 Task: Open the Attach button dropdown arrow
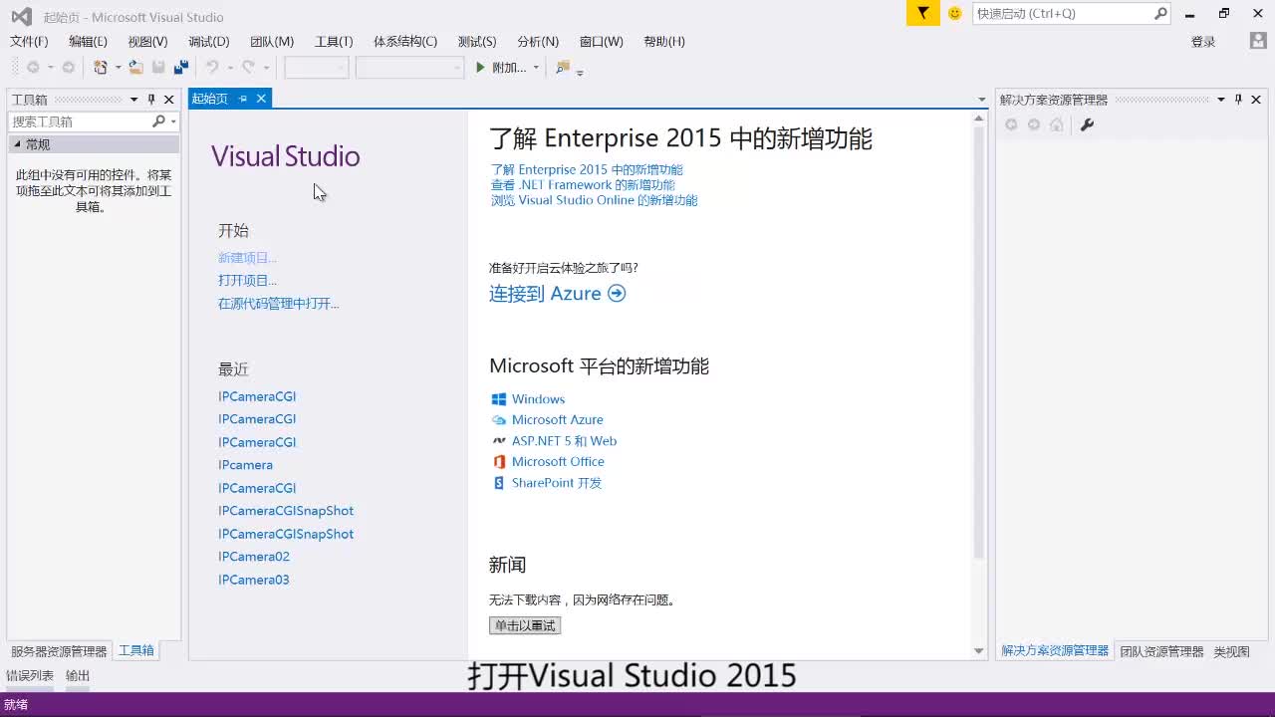click(x=536, y=68)
